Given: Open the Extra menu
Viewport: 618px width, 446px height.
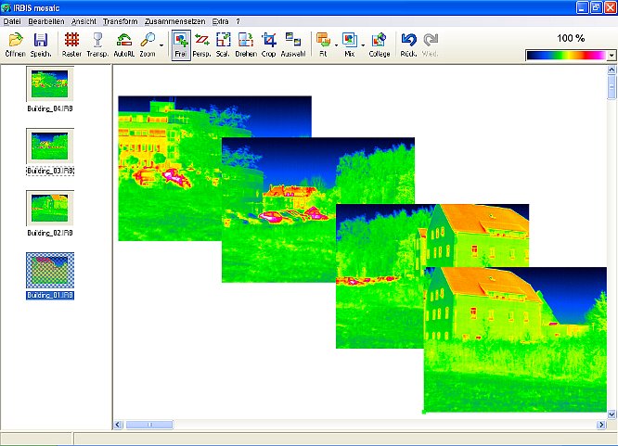Looking at the screenshot, I should pyautogui.click(x=220, y=21).
